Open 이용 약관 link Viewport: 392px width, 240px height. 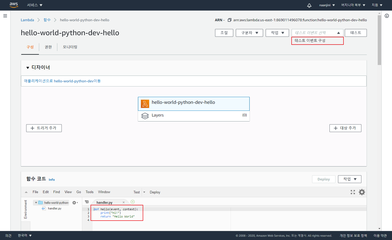click(380, 236)
